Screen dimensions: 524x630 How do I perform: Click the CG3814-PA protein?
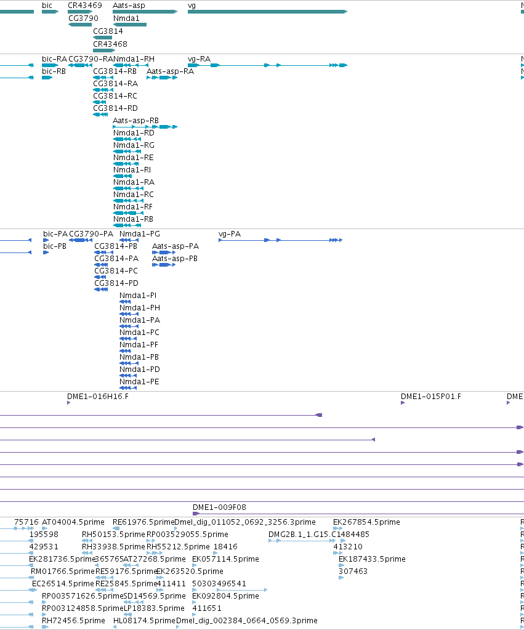click(101, 265)
